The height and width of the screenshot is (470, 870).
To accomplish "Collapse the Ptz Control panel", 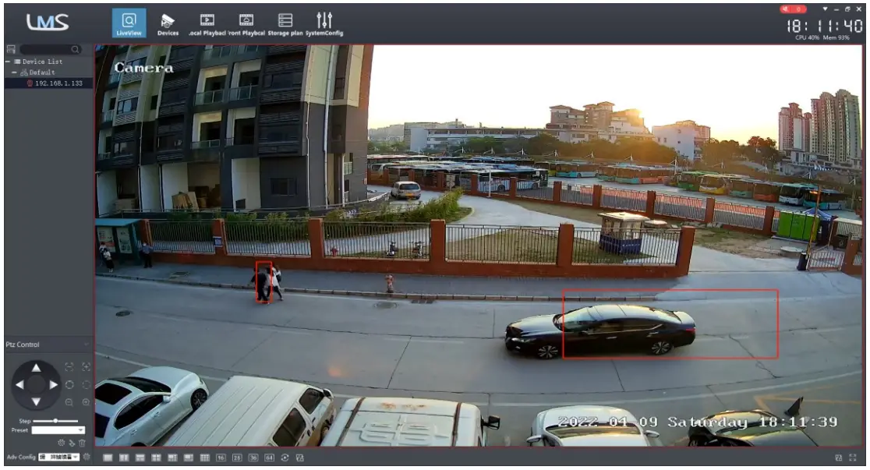I will [86, 345].
